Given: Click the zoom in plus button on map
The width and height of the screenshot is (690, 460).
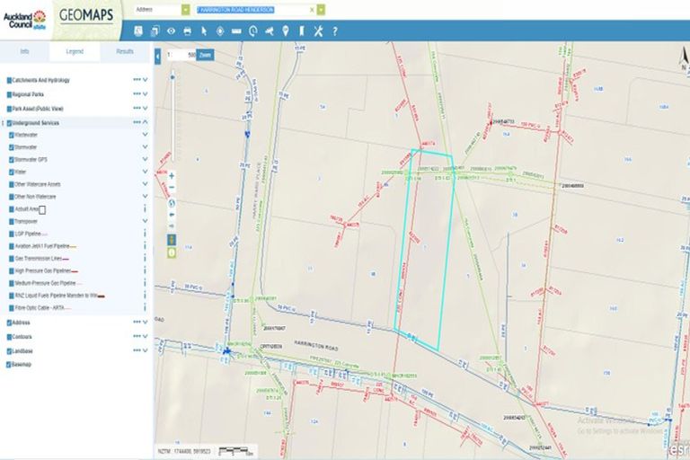Looking at the screenshot, I should point(172,176).
